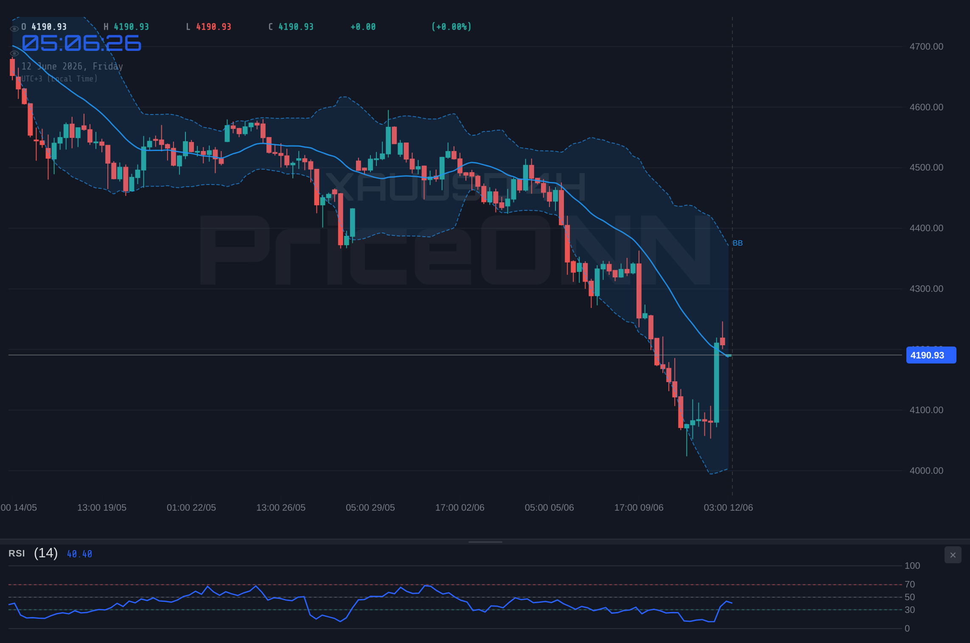This screenshot has height=643, width=970.
Task: Click the UTC+3 (Local Time) label
Action: (59, 78)
